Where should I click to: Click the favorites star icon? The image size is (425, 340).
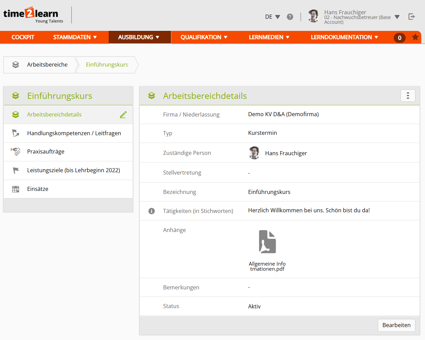[x=415, y=37]
